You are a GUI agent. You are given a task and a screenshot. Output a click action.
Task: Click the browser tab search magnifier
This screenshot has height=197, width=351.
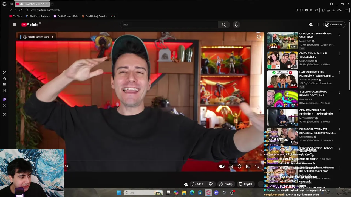coord(332,4)
